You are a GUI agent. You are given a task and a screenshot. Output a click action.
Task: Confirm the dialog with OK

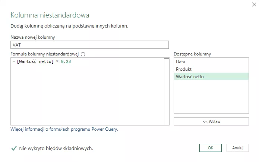(210, 148)
